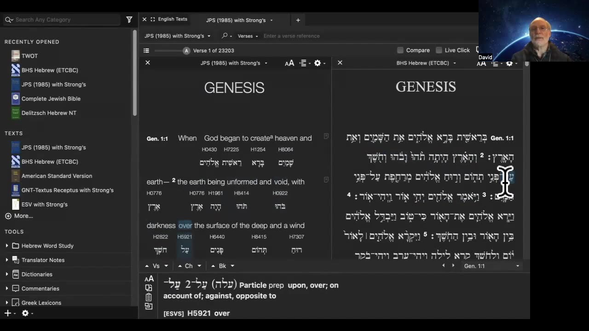This screenshot has width=589, height=331.
Task: Add a new tab with plus icon
Action: point(298,20)
